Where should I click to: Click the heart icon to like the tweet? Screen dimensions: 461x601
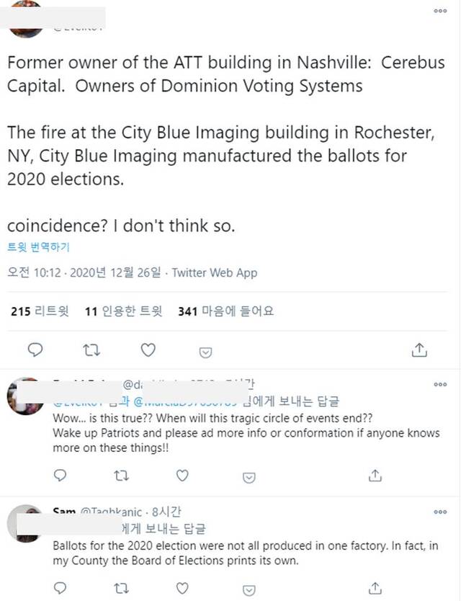point(148,350)
